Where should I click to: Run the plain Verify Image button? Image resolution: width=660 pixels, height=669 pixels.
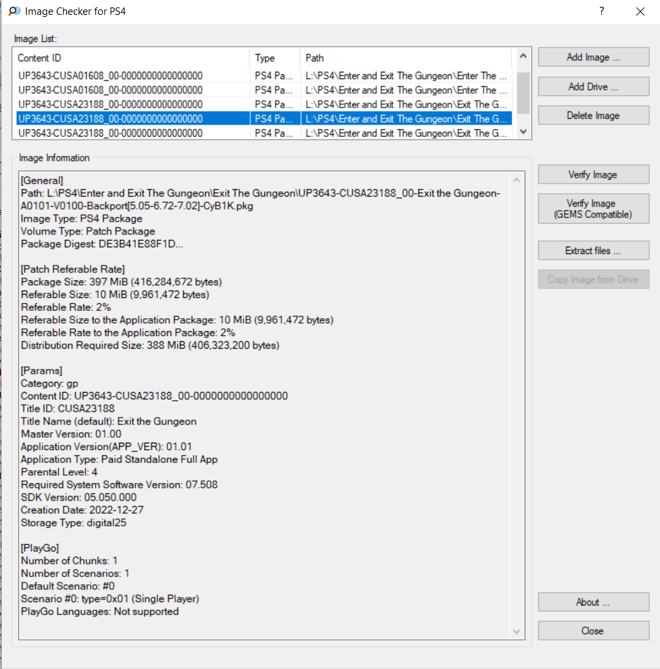[593, 175]
